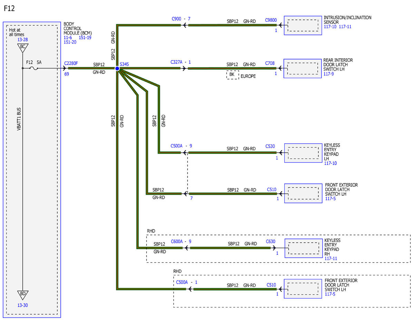
Task: Open page reference 13-30
Action: click(x=22, y=305)
